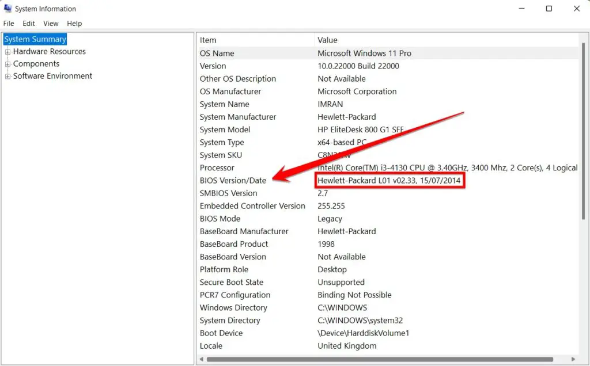The image size is (590, 366).
Task: Click the PCR7 Configuration item
Action: (x=235, y=295)
